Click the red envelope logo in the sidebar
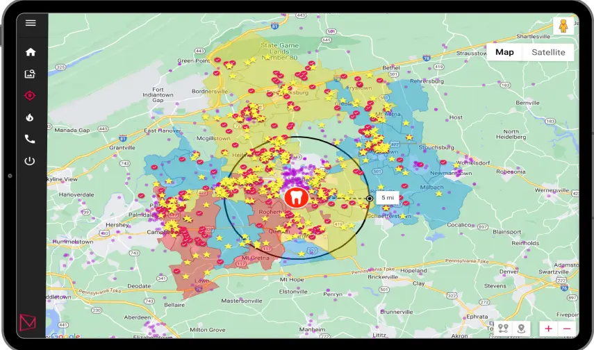 click(28, 323)
